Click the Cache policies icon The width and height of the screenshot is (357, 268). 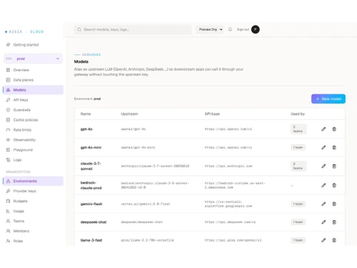click(x=8, y=120)
